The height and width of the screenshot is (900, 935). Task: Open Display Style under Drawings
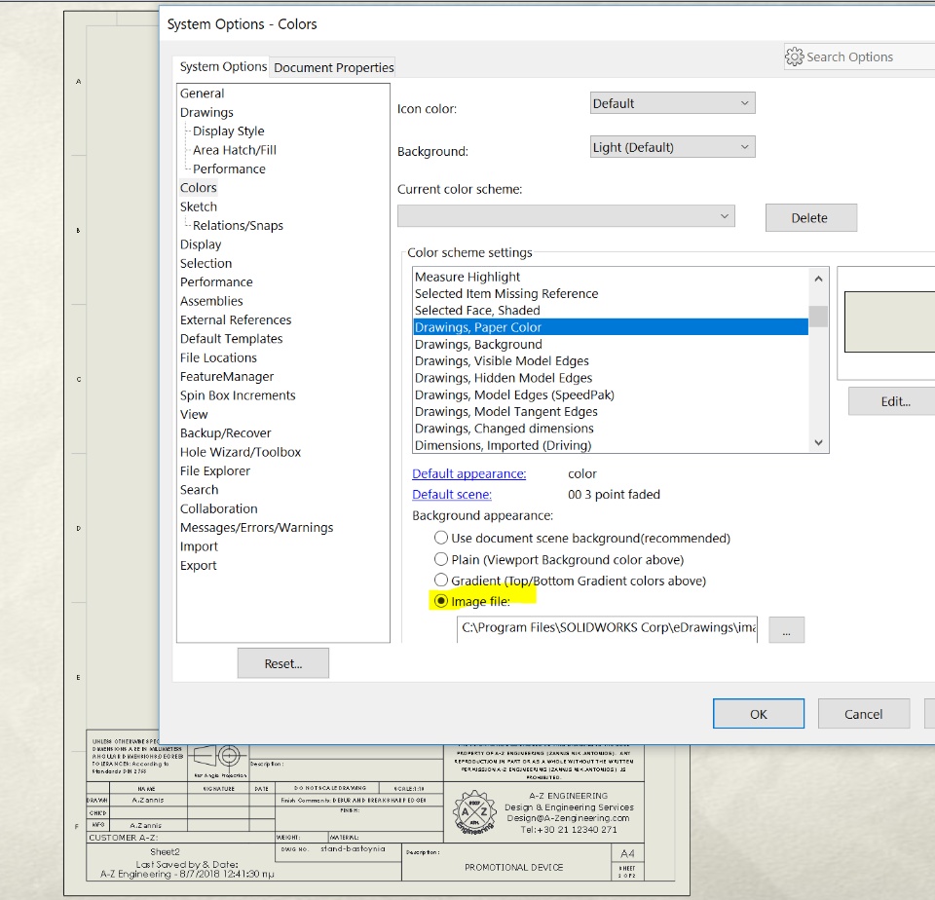coord(228,131)
